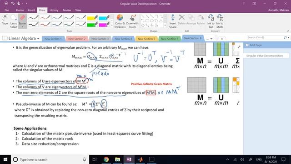Switch to the Home ribbon tab
The height and width of the screenshot is (164, 291).
pyautogui.click(x=20, y=10)
